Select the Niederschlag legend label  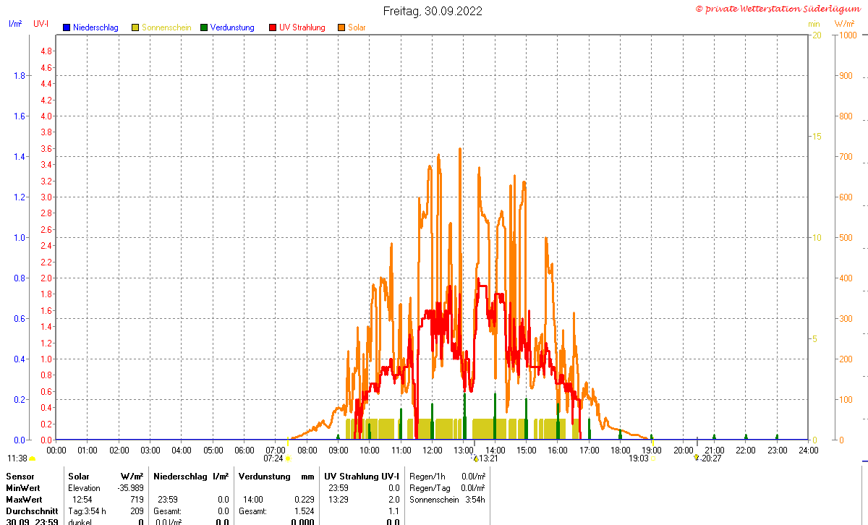click(95, 27)
